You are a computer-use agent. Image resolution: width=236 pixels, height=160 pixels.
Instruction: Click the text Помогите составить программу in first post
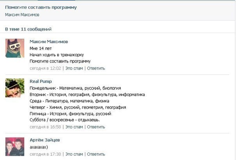pos(60,61)
